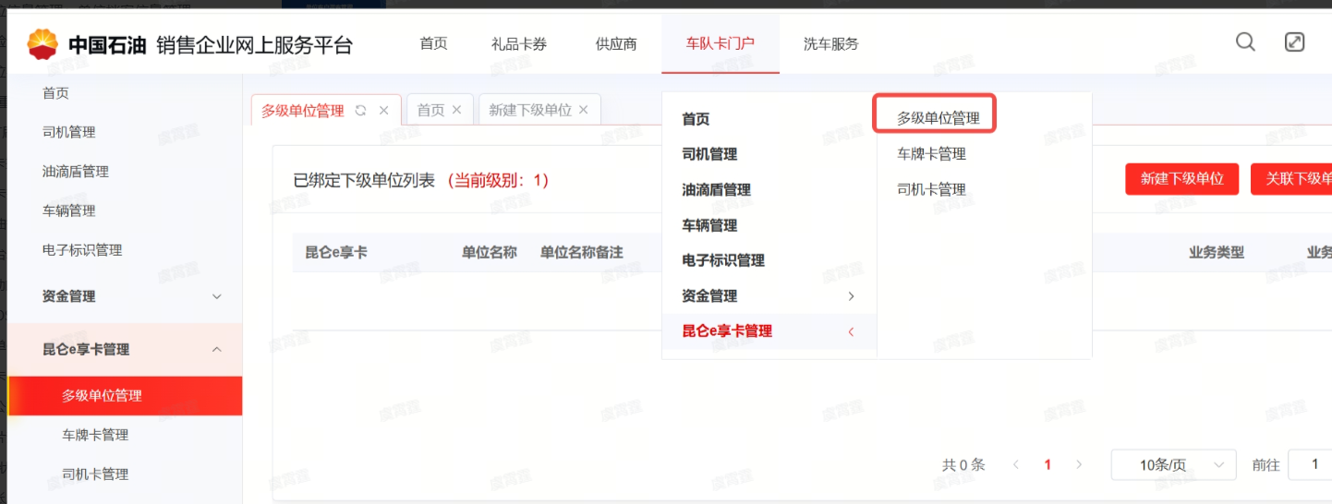The height and width of the screenshot is (504, 1332).
Task: Click the 前往 page number input
Action: coord(1312,464)
